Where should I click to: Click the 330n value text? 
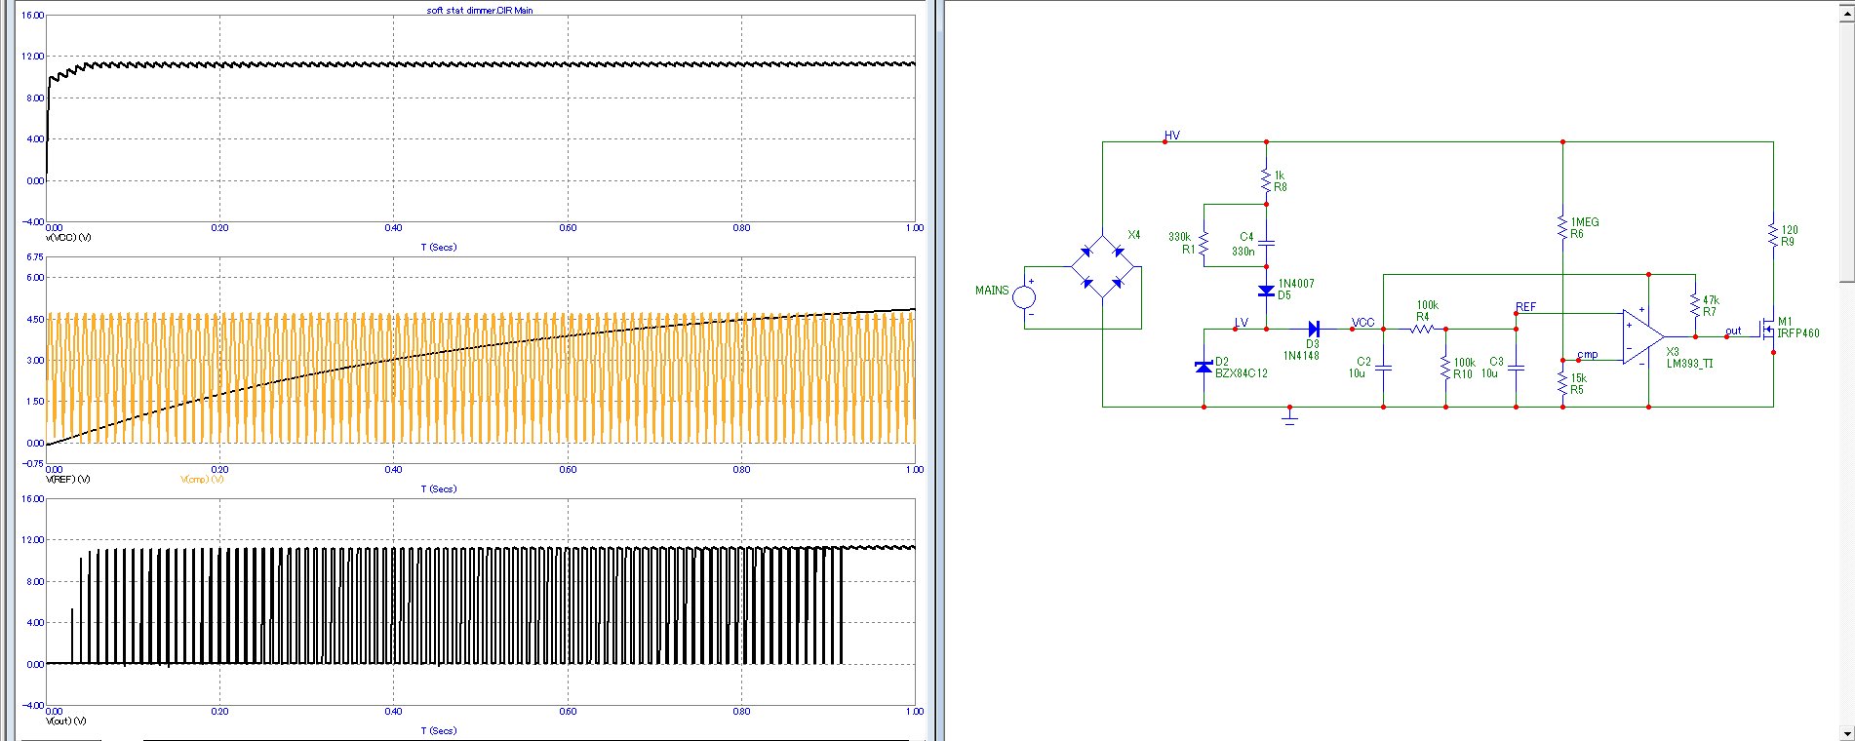1243,252
